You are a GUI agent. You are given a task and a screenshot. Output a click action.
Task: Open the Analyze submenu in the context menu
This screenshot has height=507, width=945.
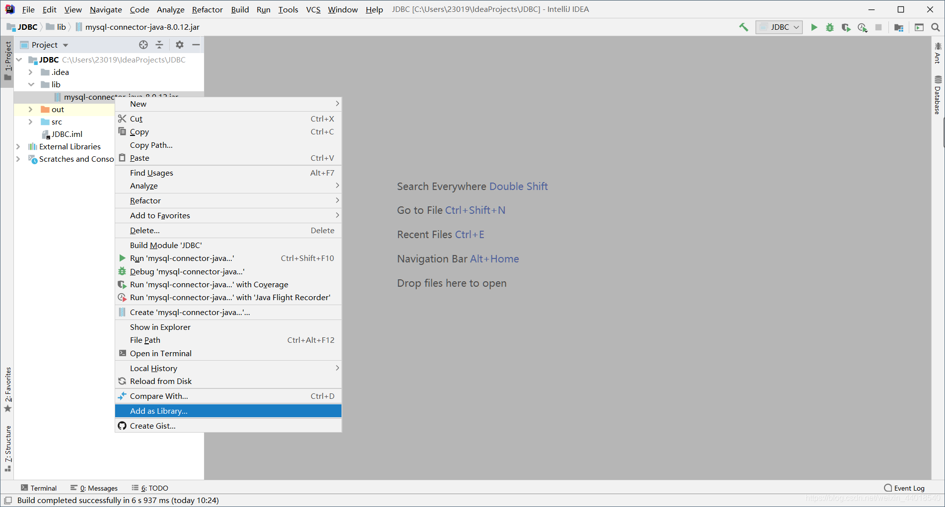tap(228, 186)
